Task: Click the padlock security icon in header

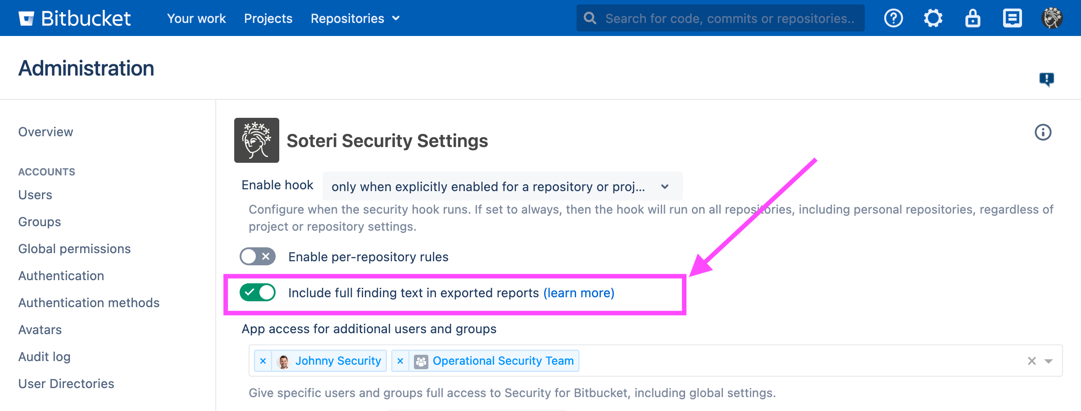Action: (972, 18)
